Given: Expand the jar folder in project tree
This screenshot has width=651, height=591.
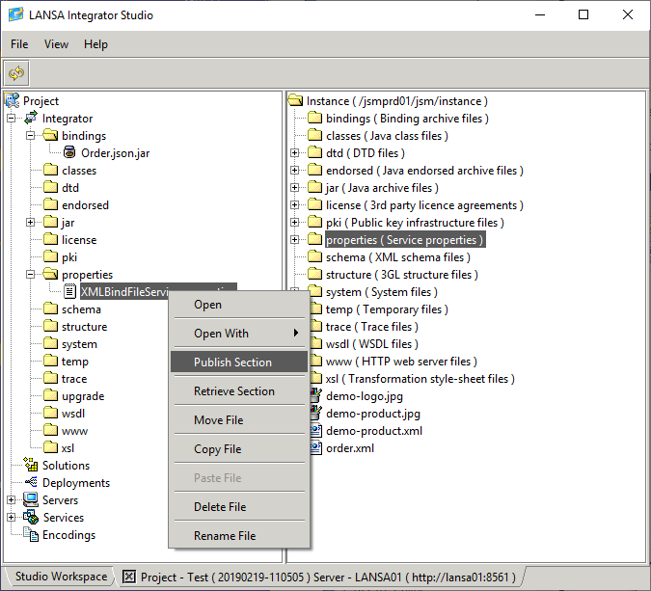Looking at the screenshot, I should pyautogui.click(x=31, y=223).
